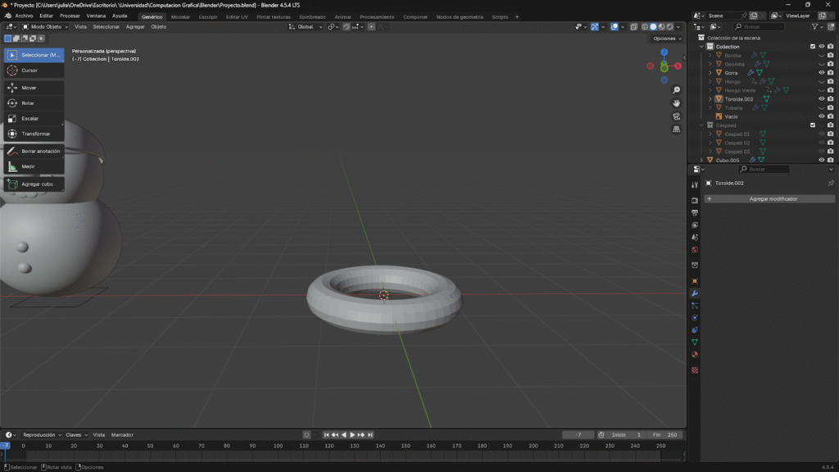Click the zoom magnifier viewport gizmo
839x472 pixels.
(677, 90)
